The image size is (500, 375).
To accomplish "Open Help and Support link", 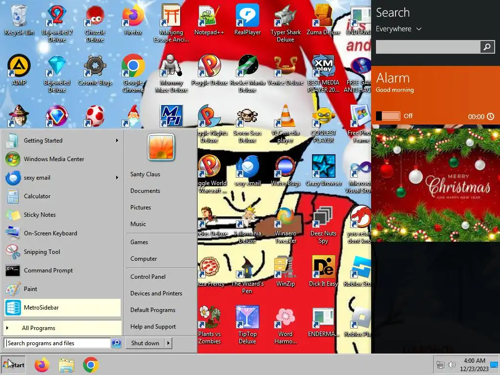I will tap(153, 327).
